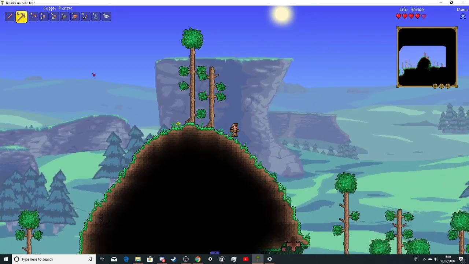Click the first red life heart
469x264 pixels.
point(399,16)
